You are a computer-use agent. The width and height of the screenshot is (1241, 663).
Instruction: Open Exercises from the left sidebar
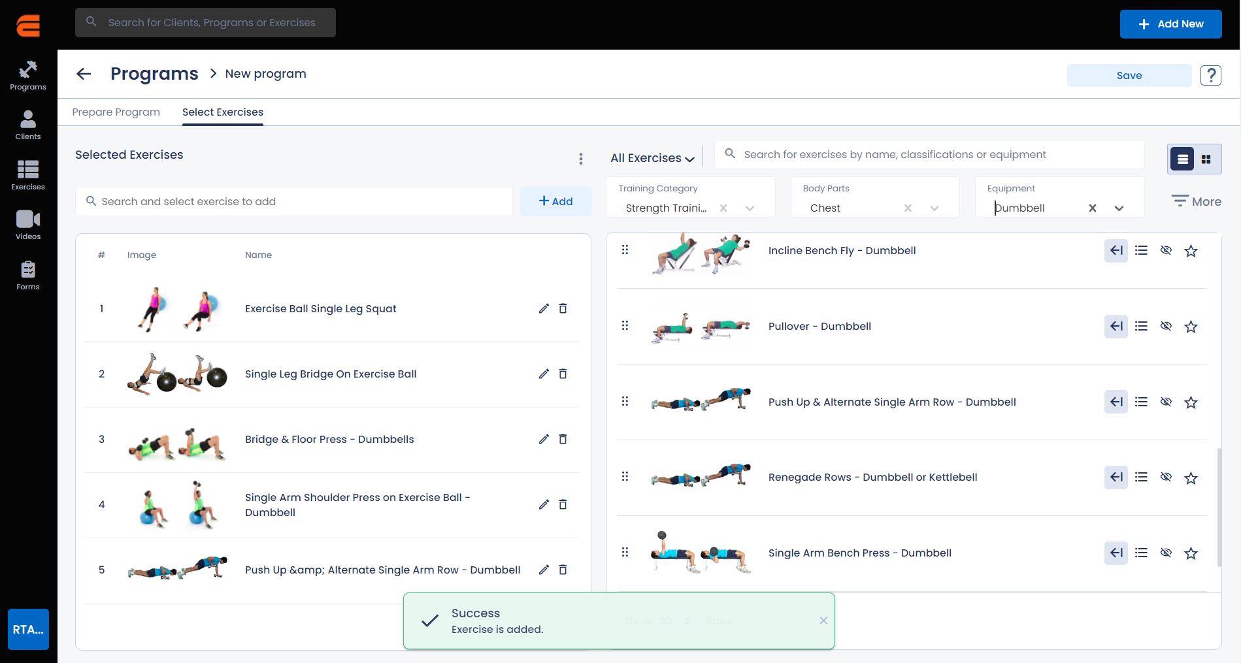[27, 175]
